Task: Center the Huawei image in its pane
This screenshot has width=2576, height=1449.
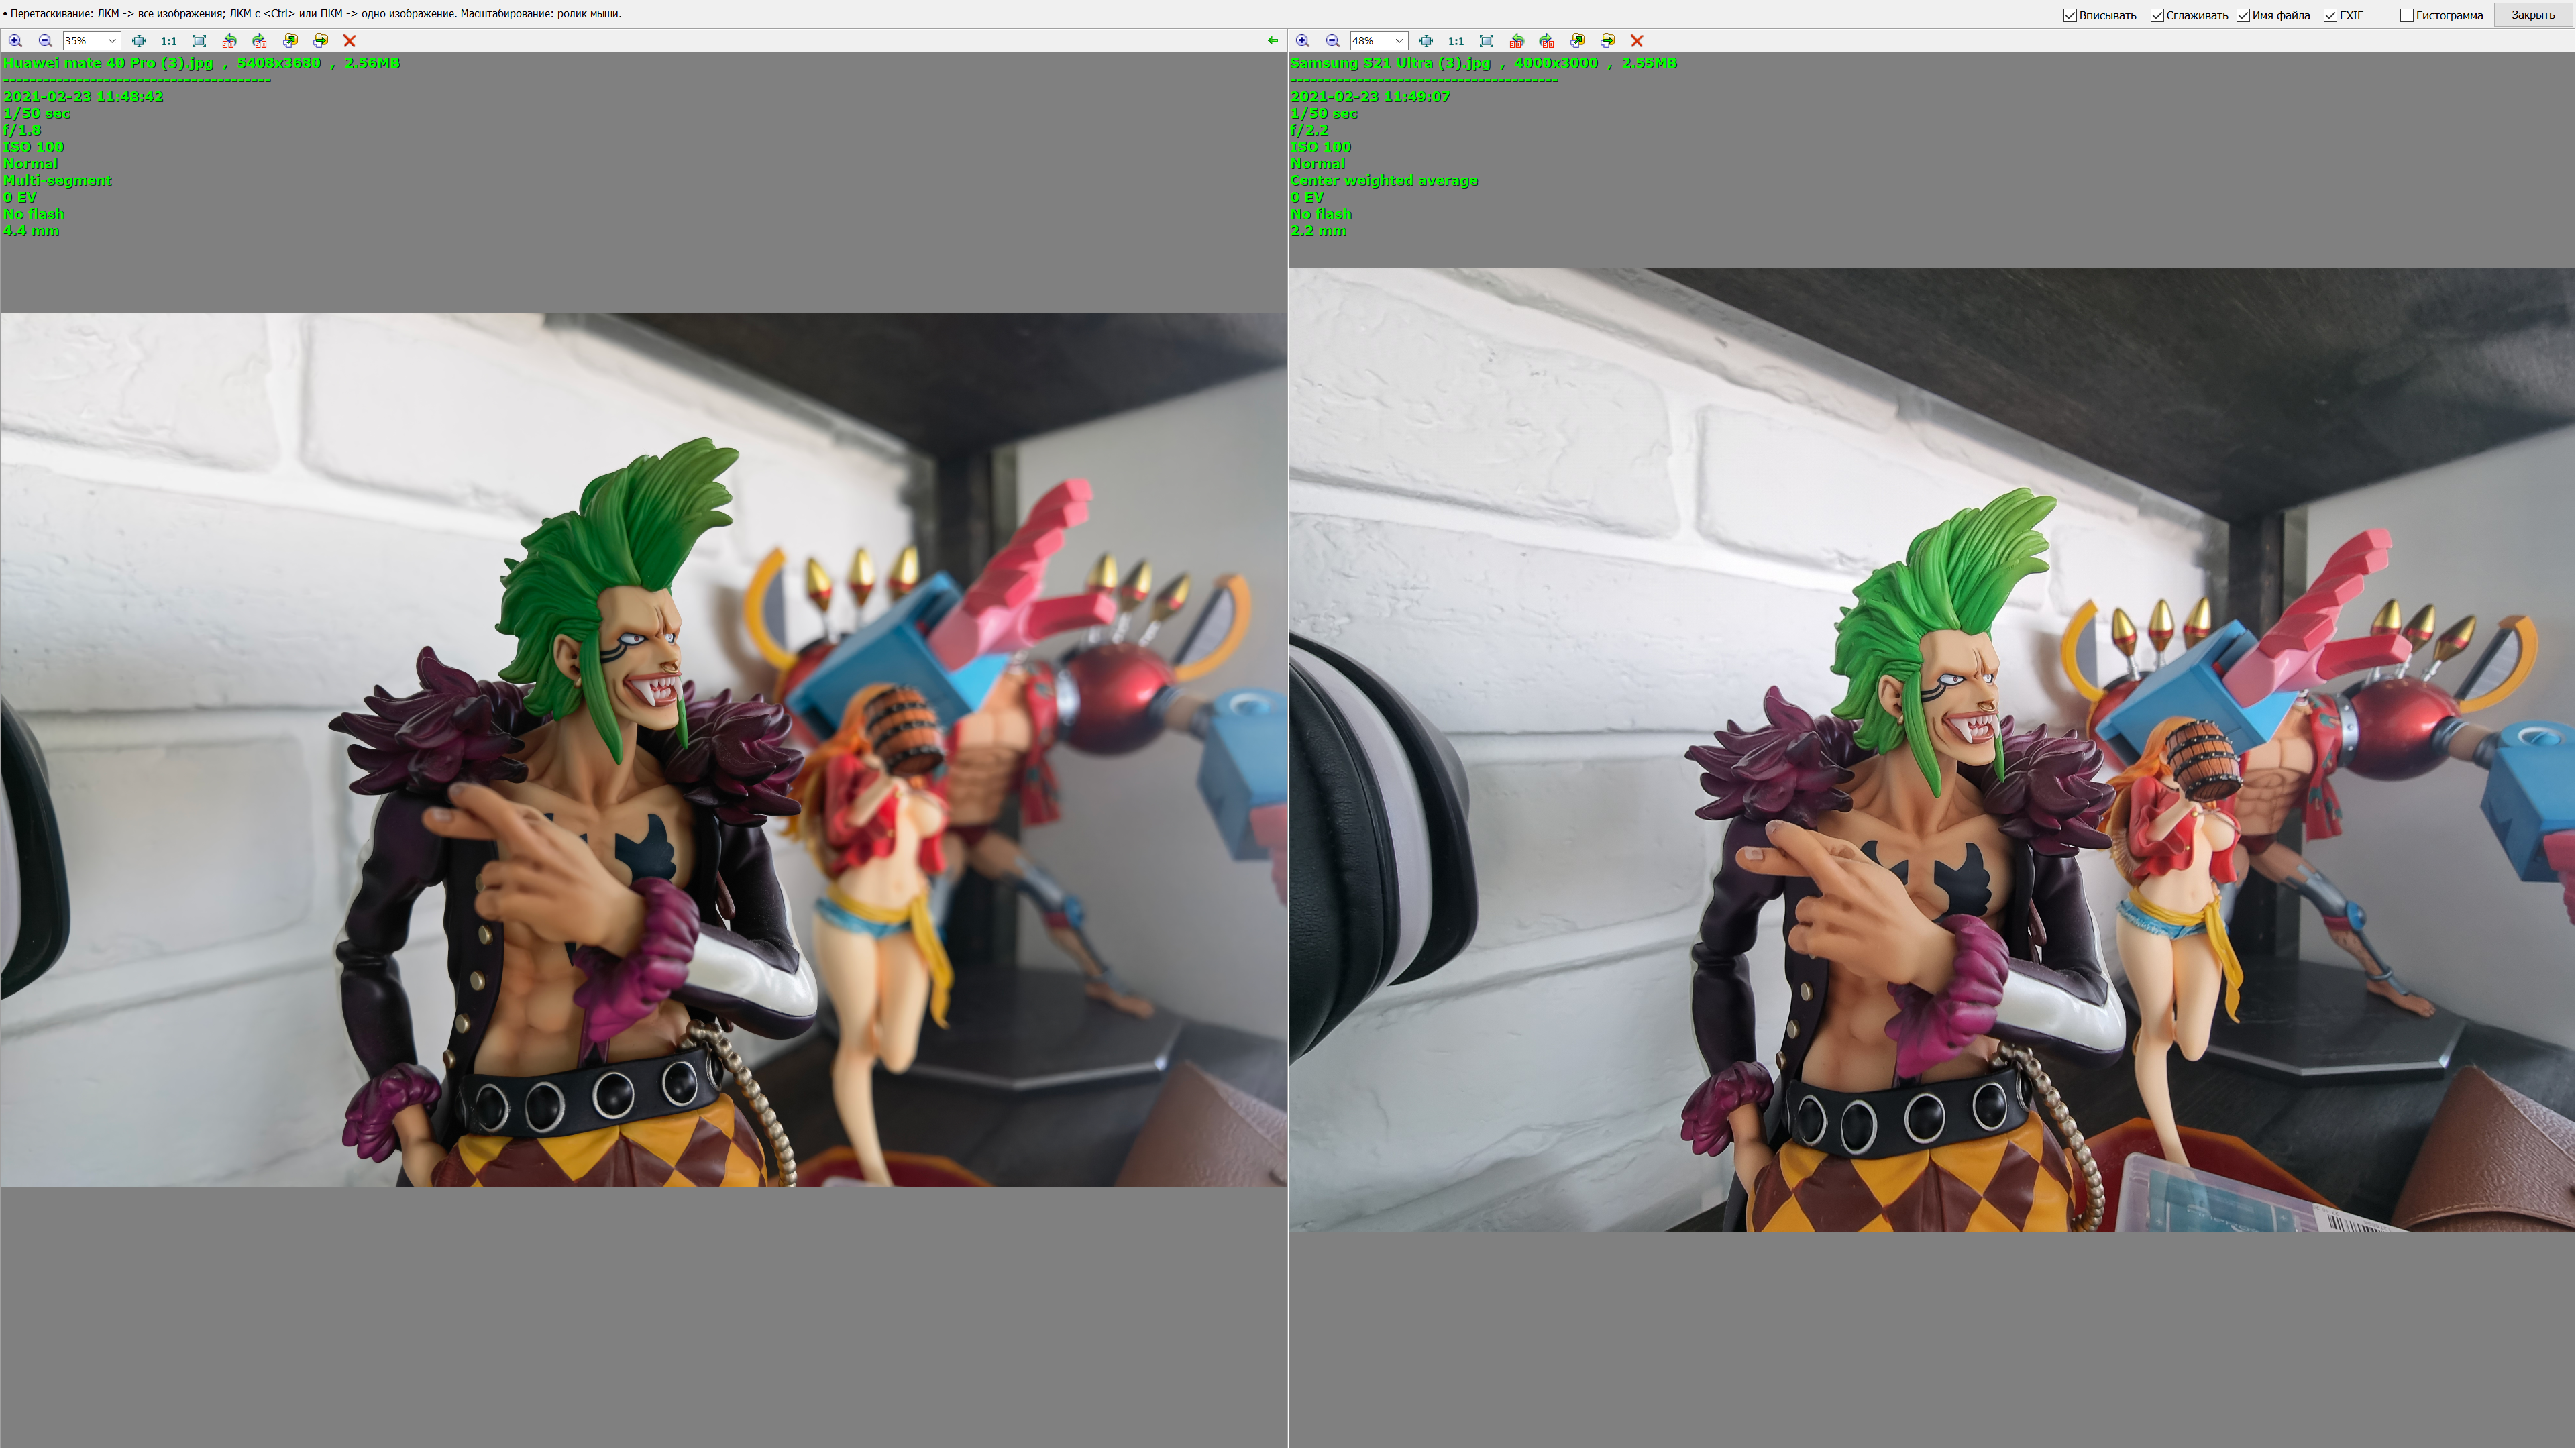Action: pyautogui.click(x=139, y=41)
